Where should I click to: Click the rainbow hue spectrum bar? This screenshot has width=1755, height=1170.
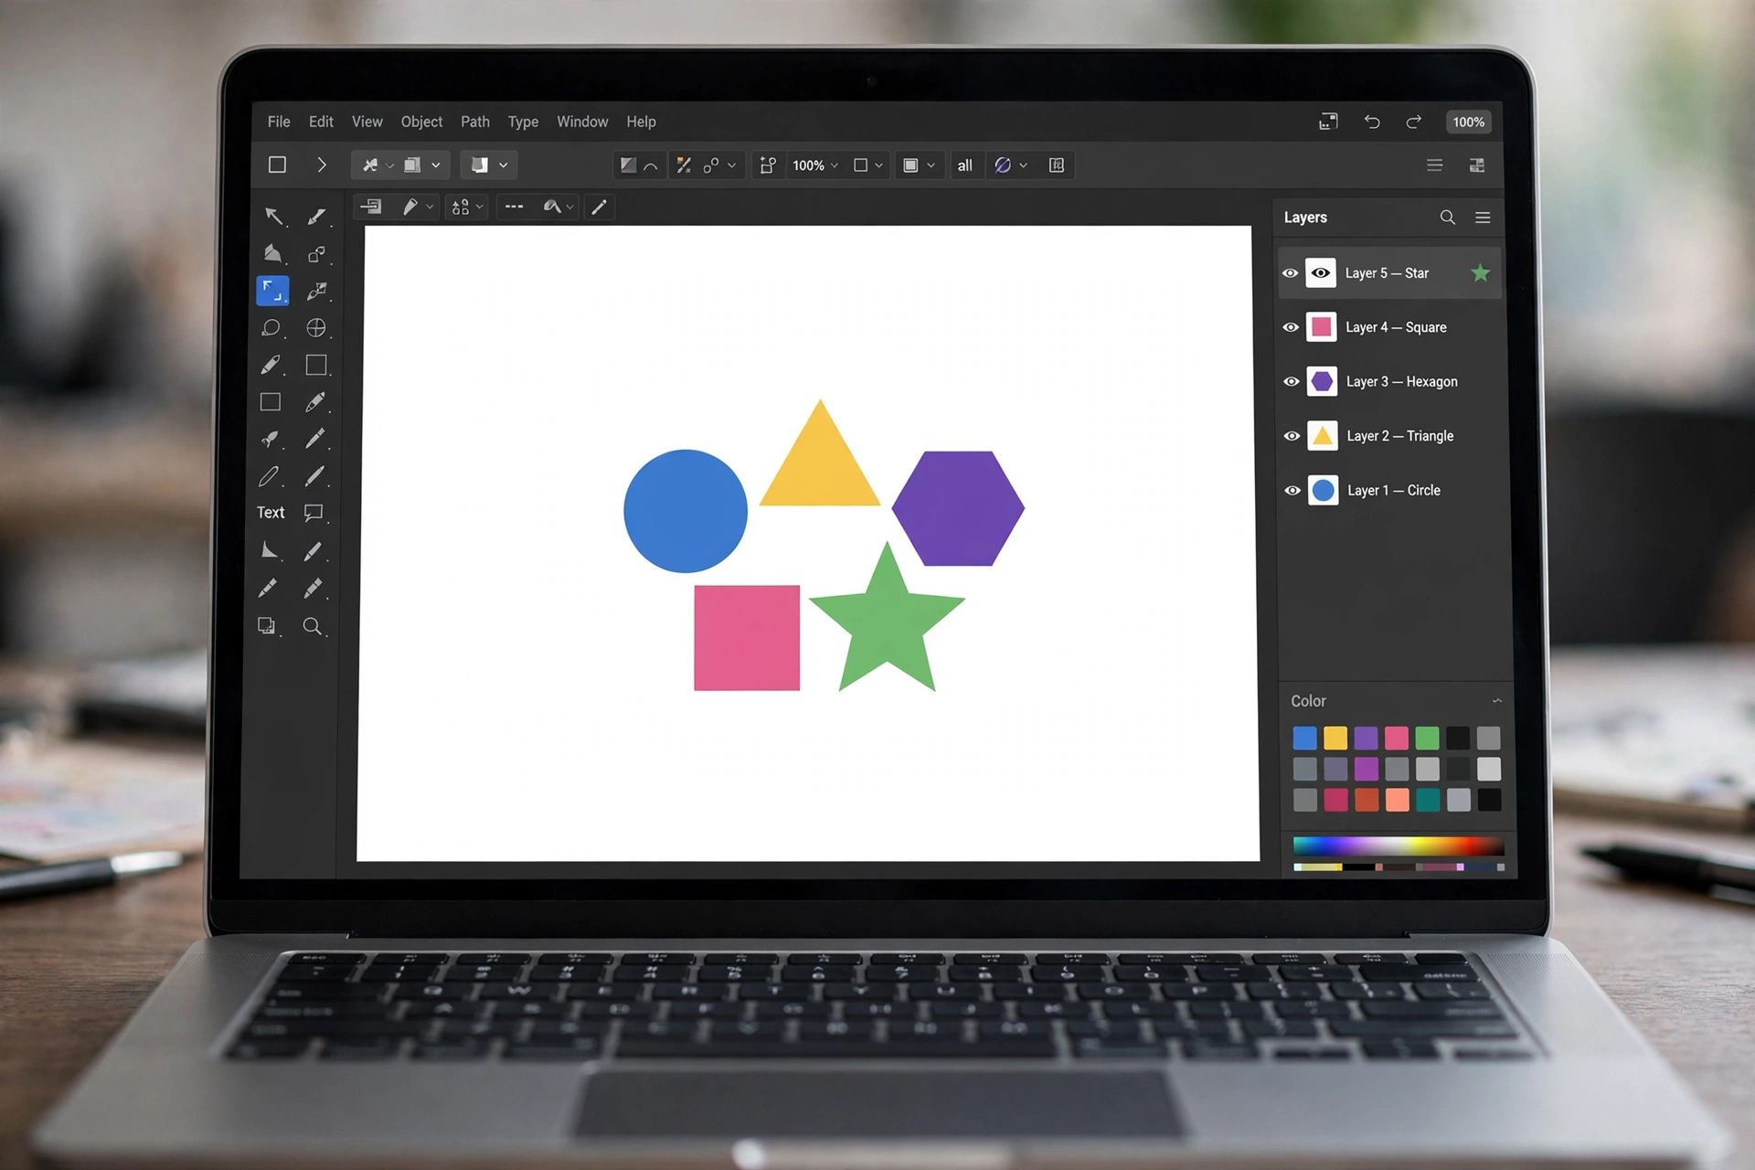(x=1398, y=846)
